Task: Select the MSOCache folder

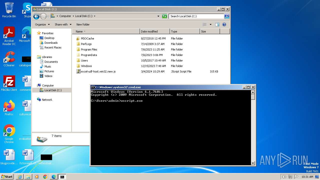Action: point(87,38)
